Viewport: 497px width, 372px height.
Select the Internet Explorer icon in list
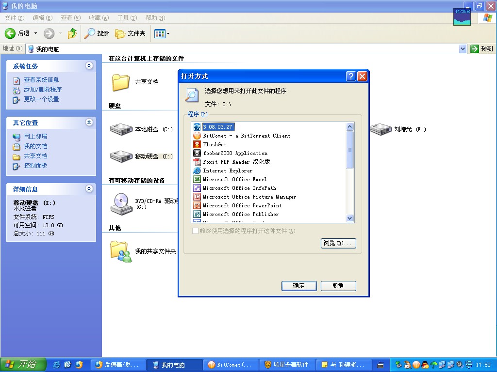tap(197, 170)
